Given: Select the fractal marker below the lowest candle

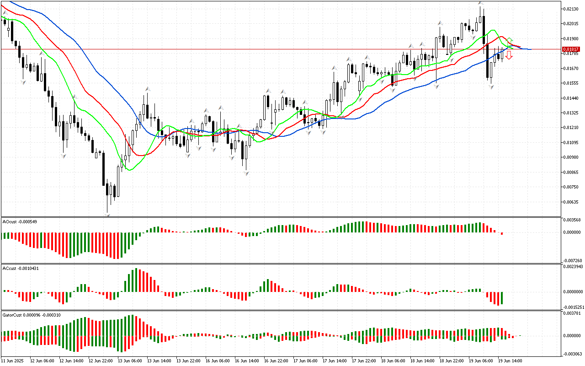Looking at the screenshot, I should tap(108, 215).
